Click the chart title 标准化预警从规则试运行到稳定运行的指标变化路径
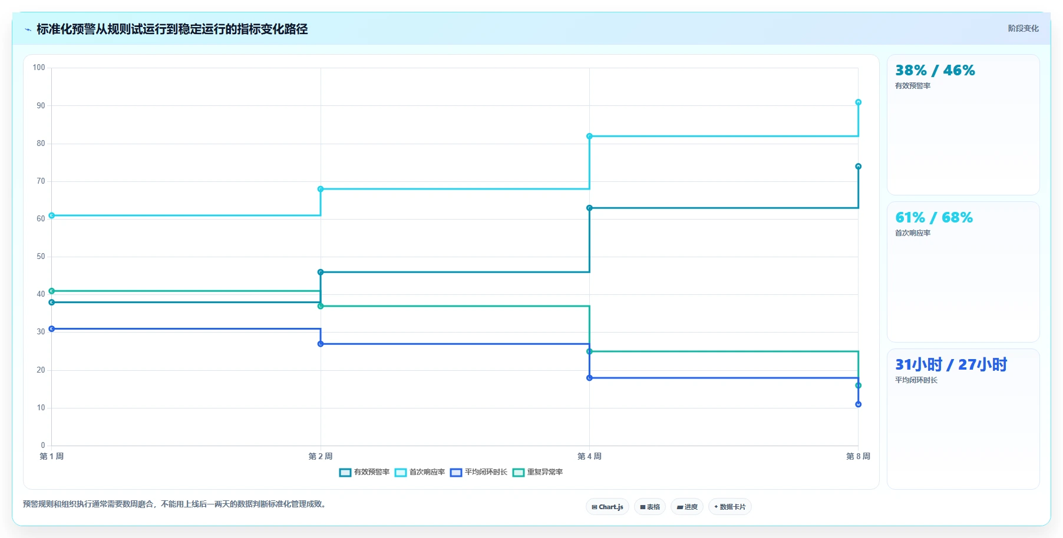 (172, 29)
